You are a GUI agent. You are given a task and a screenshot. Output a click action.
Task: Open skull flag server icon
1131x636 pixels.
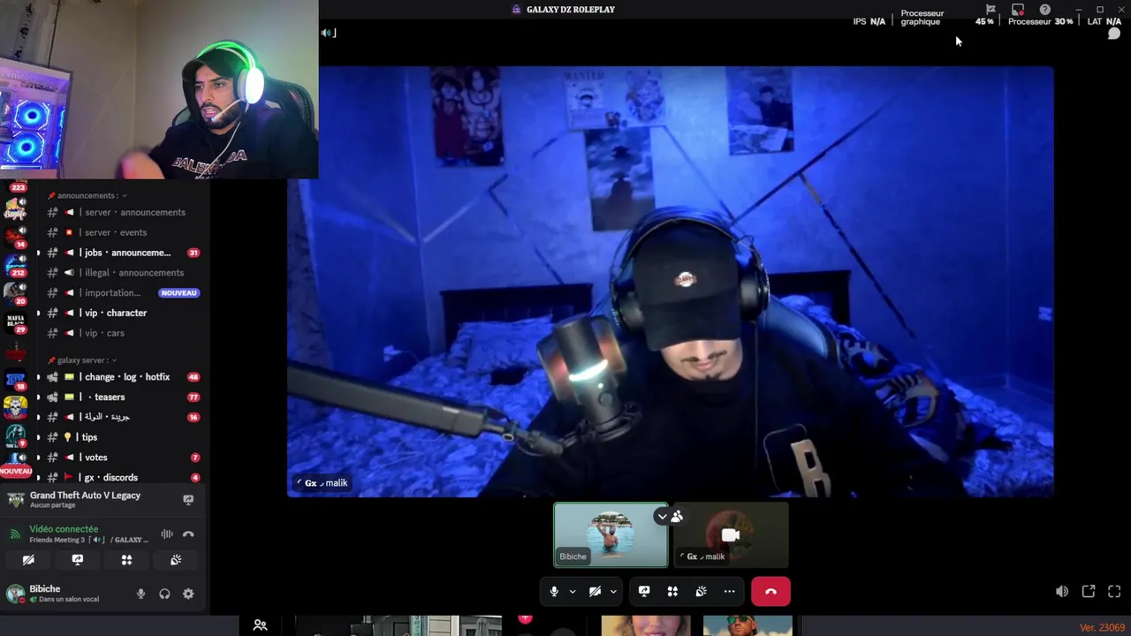coord(16,408)
